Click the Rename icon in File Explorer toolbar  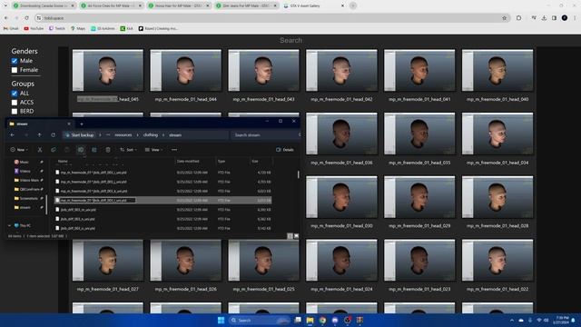coord(81,150)
